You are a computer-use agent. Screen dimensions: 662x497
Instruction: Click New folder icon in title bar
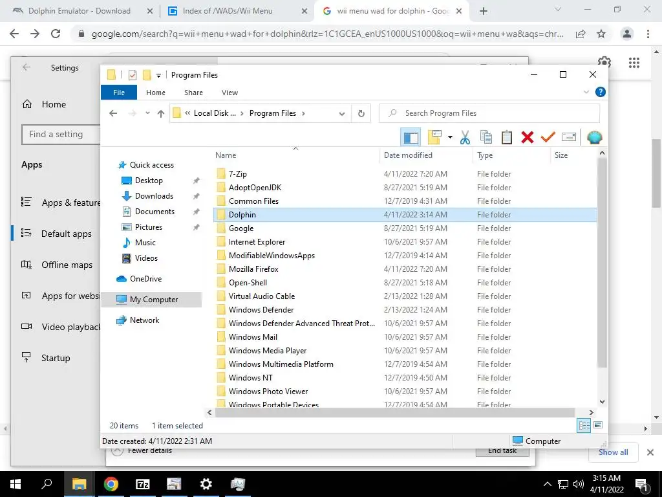click(147, 75)
